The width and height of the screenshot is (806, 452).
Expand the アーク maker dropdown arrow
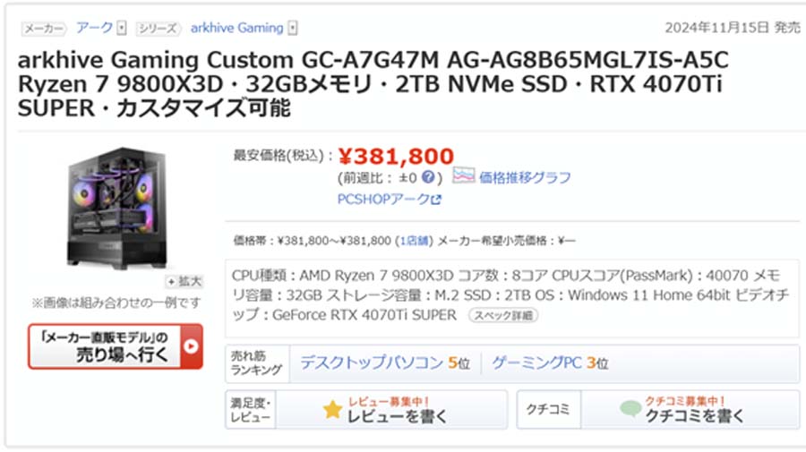(x=121, y=28)
